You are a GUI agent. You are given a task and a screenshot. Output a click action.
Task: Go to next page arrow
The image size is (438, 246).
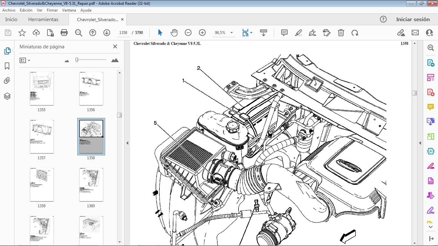pos(107,33)
